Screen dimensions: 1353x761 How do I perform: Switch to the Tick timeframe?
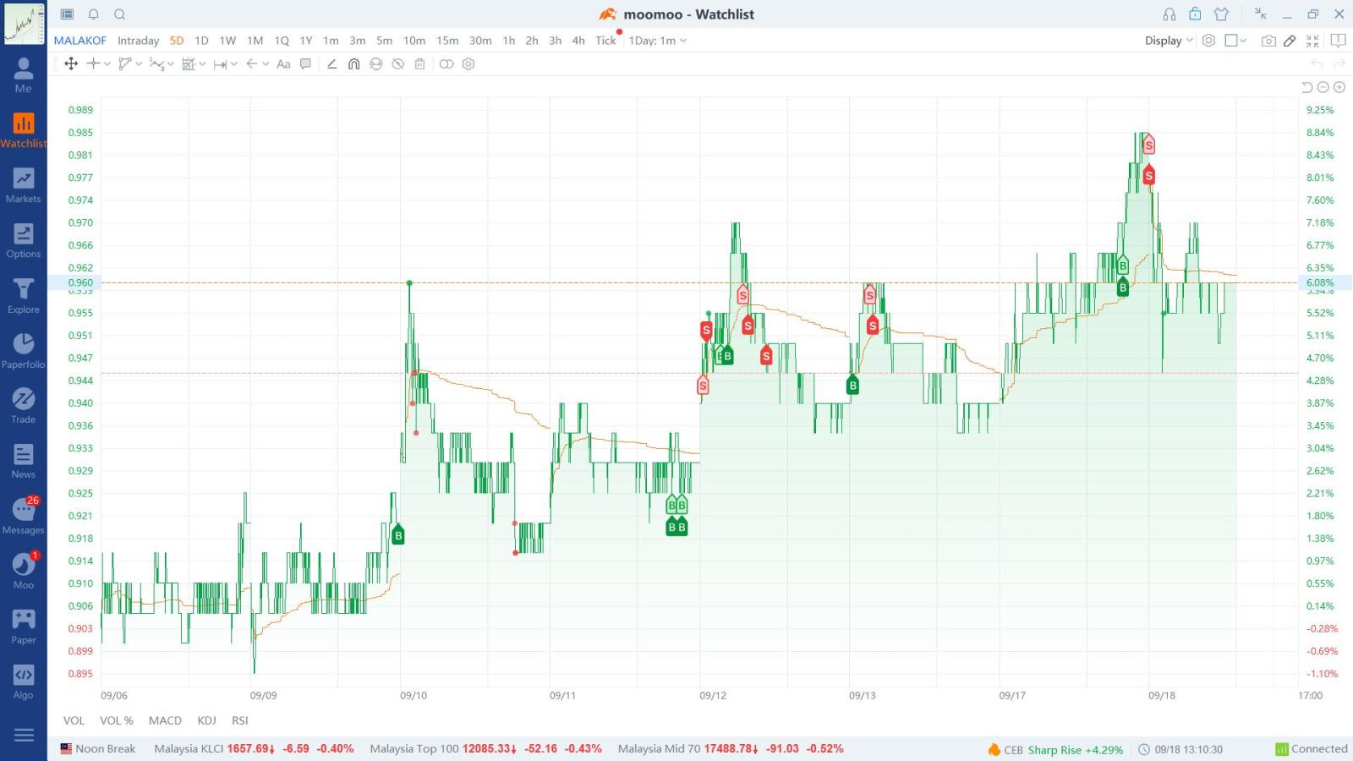click(605, 41)
